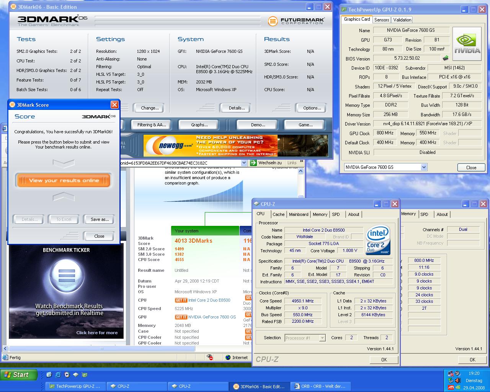This screenshot has width=490, height=392.
Task: Click OK in the front CPU-Z window
Action: tap(384, 359)
